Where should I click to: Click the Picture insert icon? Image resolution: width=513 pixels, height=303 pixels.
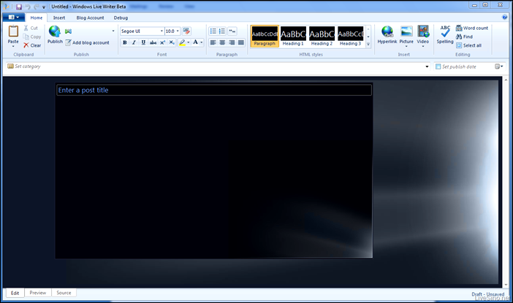tap(406, 32)
